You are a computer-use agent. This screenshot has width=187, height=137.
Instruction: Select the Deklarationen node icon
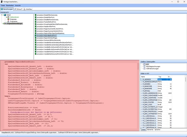pos(8,17)
